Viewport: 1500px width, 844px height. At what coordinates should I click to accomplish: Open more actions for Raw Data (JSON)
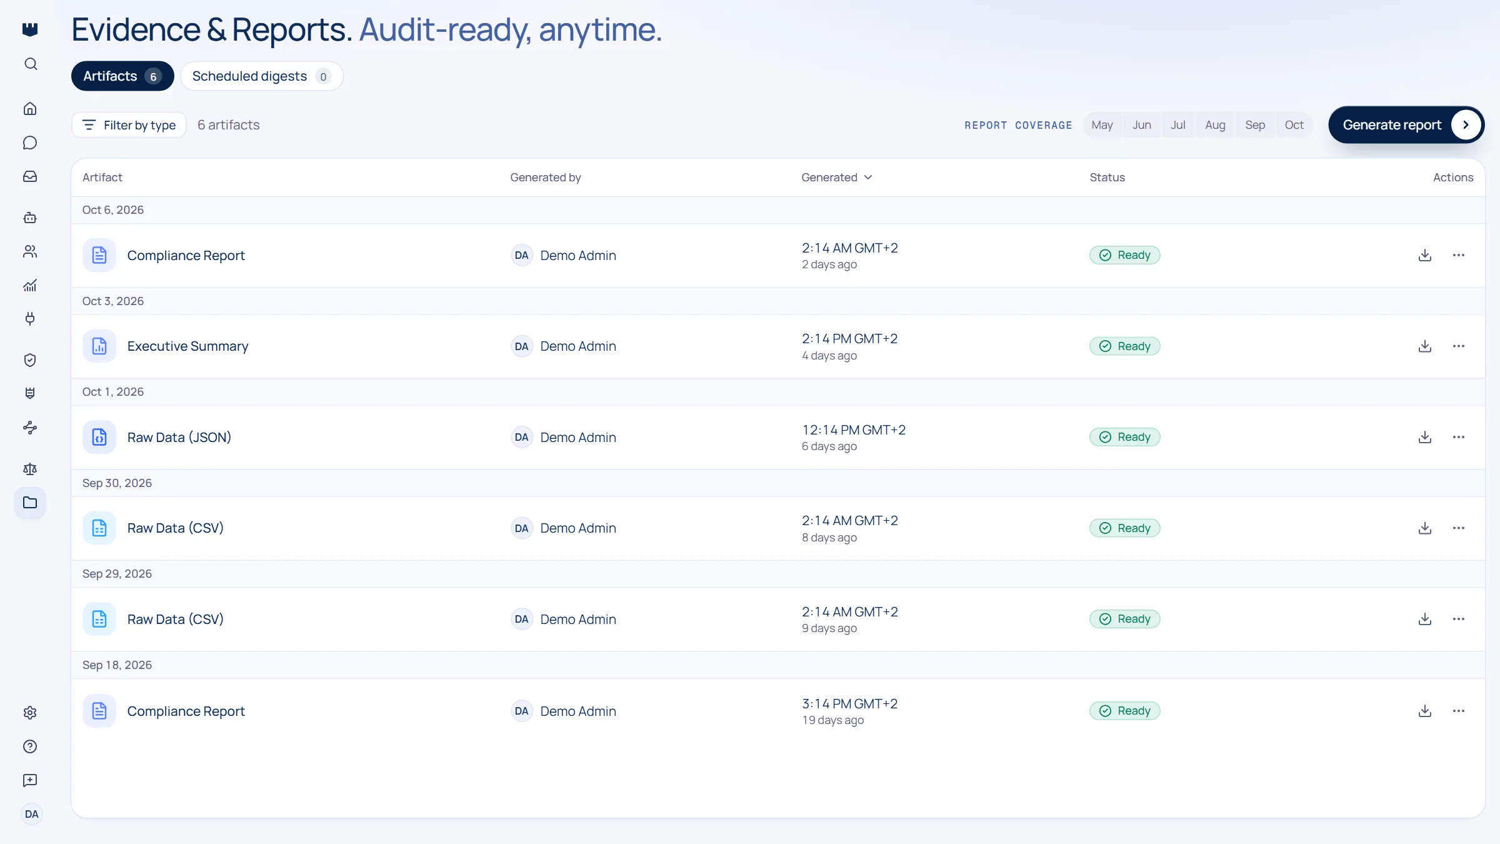click(x=1459, y=437)
